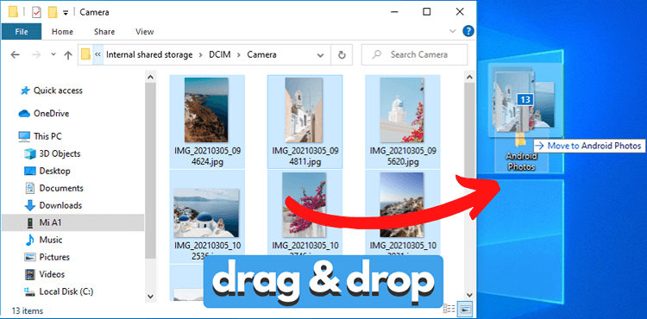Select thumbnail IMG_20210305_094811.jpg
This screenshot has width=647, height=319.
coord(305,110)
